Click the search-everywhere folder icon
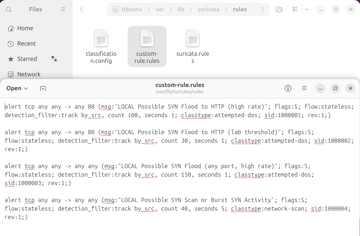The height and width of the screenshot is (236, 360). [x=279, y=9]
